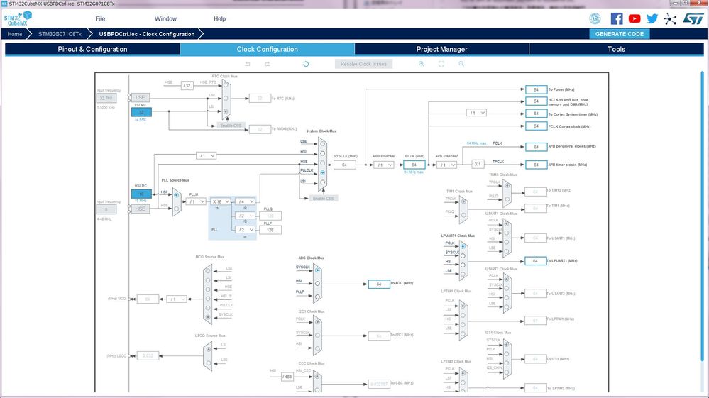Click the X 1 APB timer multiplier box

tap(478, 165)
